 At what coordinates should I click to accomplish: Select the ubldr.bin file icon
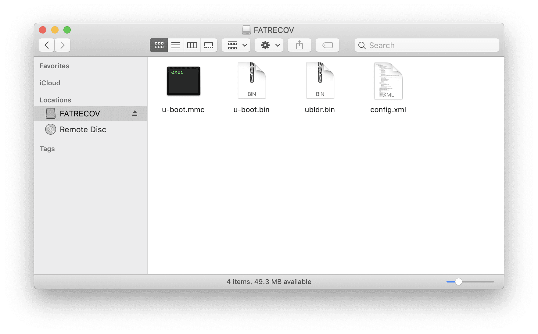tap(320, 80)
